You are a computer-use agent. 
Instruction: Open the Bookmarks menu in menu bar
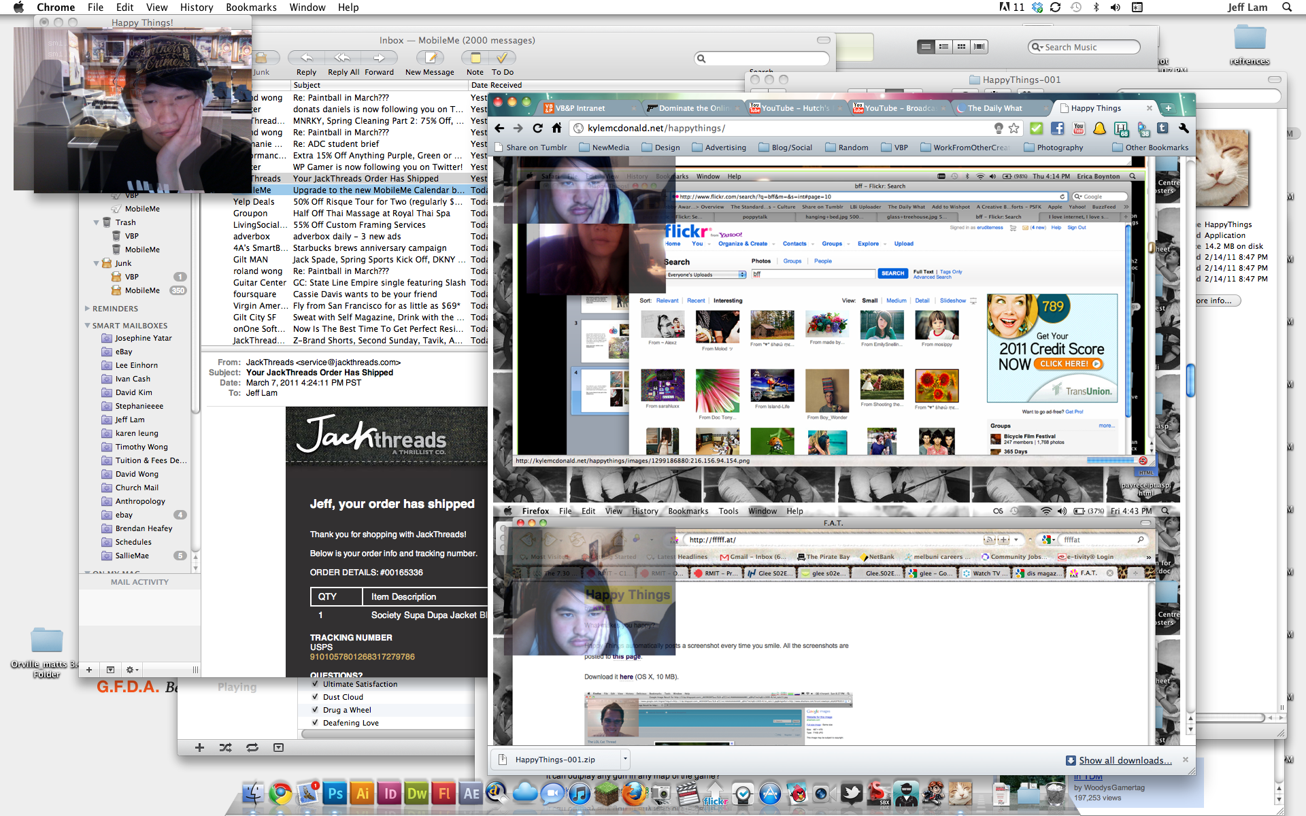click(251, 7)
